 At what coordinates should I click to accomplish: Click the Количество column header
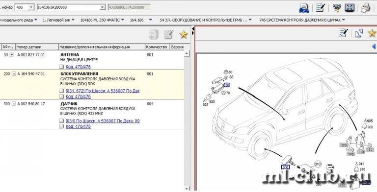tap(157, 47)
